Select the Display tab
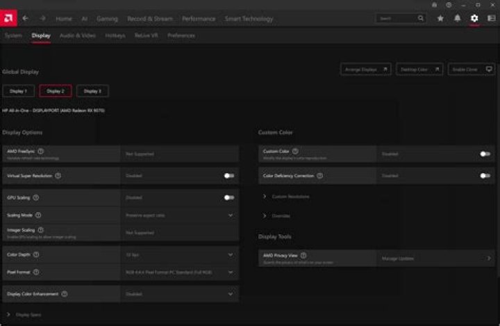 (41, 35)
